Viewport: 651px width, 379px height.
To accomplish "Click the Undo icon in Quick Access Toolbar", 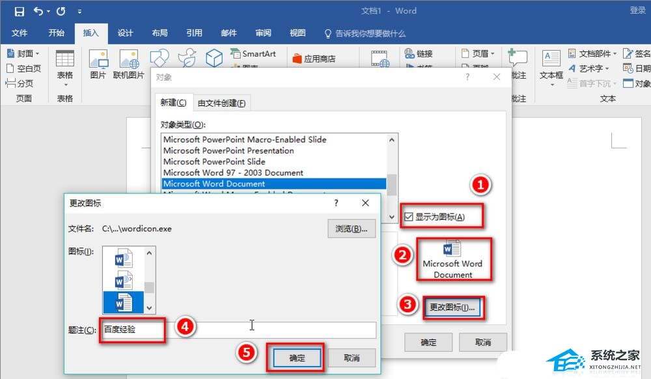I will 38,10.
